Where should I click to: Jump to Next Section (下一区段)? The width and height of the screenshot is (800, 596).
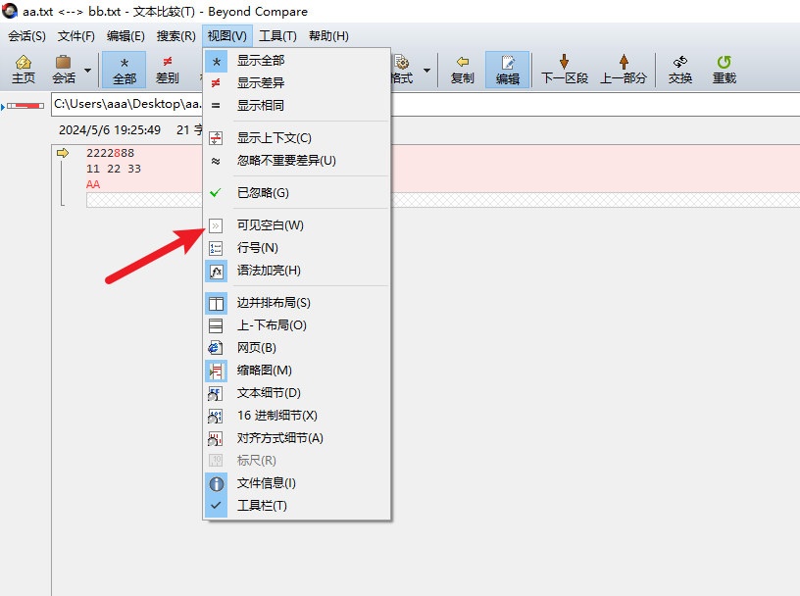point(565,70)
